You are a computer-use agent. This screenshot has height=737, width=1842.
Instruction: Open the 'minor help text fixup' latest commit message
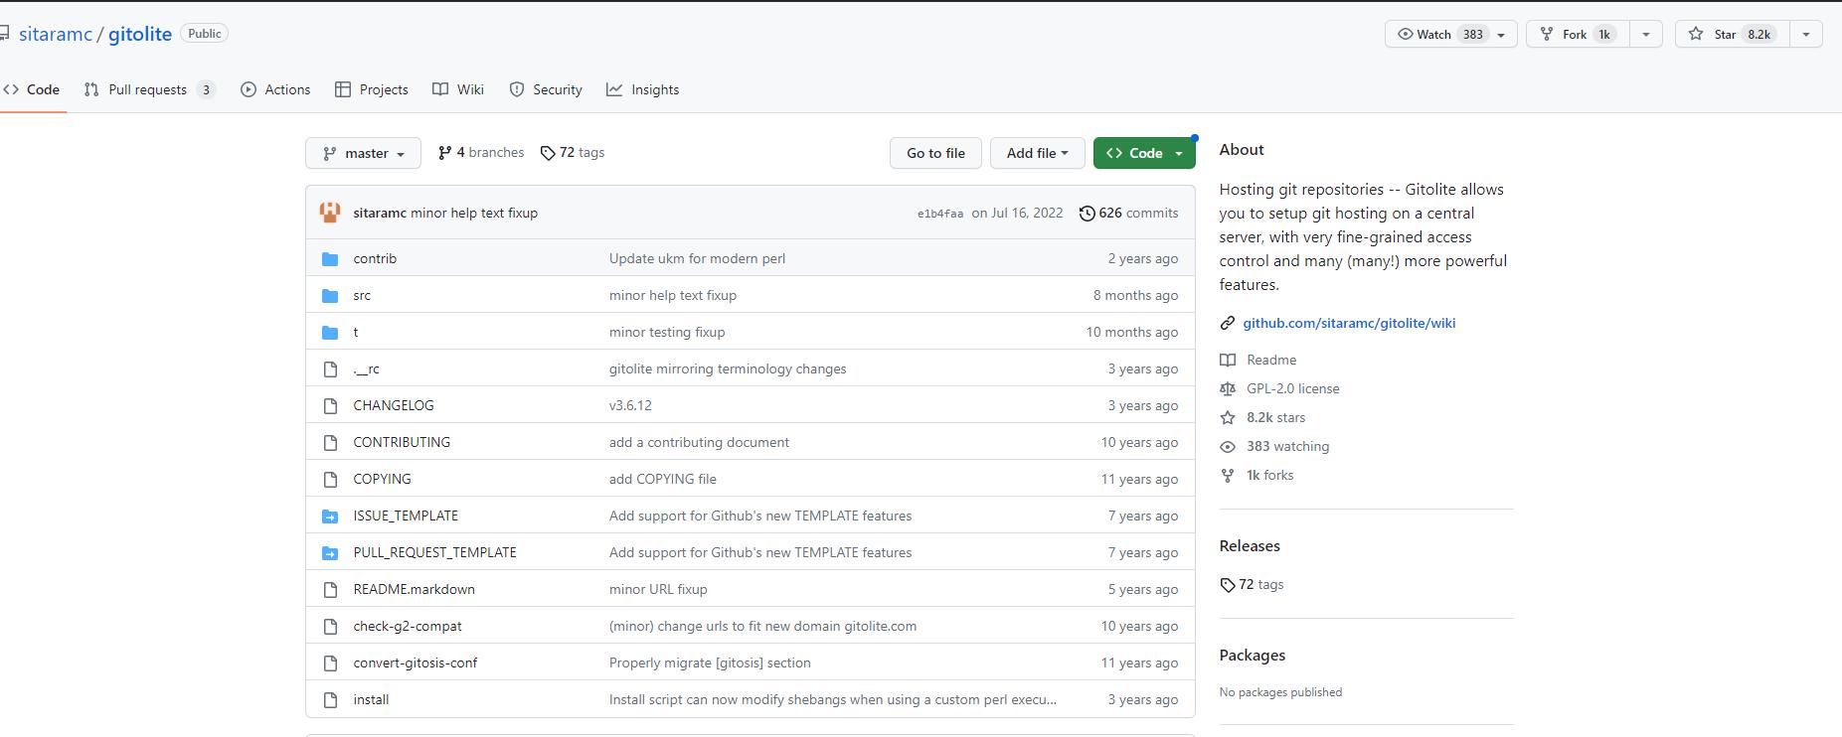click(x=474, y=213)
